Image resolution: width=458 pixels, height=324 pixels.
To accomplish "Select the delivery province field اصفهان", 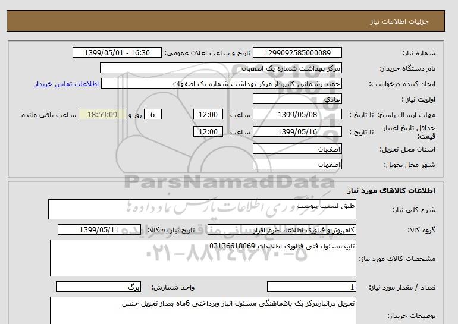I will click(297, 149).
